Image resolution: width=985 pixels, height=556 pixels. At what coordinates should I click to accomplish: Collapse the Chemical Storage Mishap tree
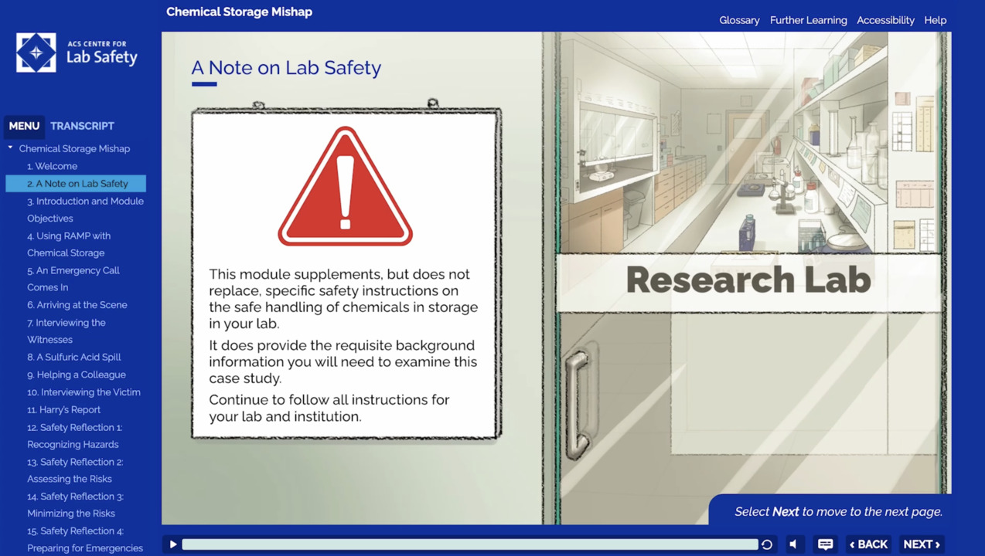(x=11, y=148)
